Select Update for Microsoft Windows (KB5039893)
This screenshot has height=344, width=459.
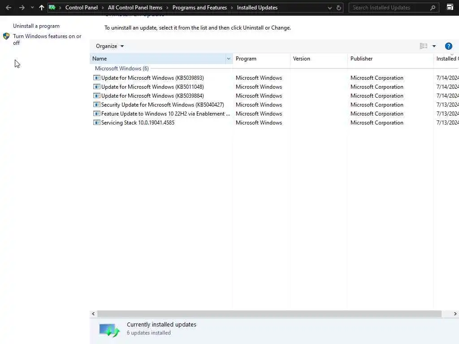coord(152,78)
